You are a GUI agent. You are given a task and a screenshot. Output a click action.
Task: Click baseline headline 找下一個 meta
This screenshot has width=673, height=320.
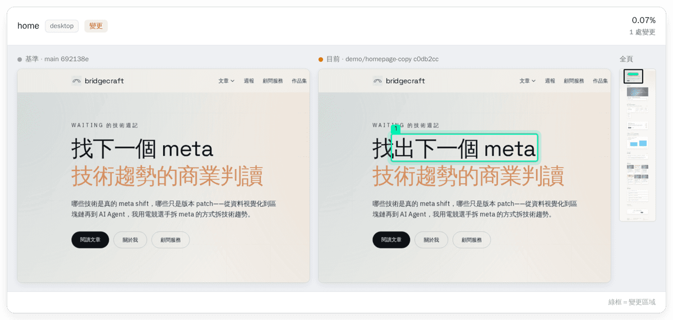pos(142,149)
